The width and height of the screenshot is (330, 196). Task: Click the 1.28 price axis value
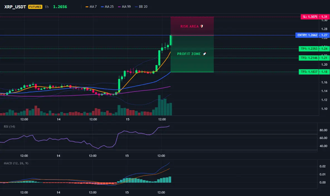point(324,29)
